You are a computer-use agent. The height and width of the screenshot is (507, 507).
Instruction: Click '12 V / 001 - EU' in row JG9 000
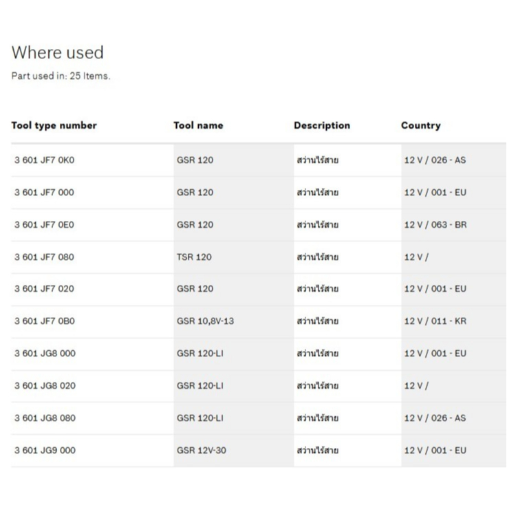[x=435, y=451]
